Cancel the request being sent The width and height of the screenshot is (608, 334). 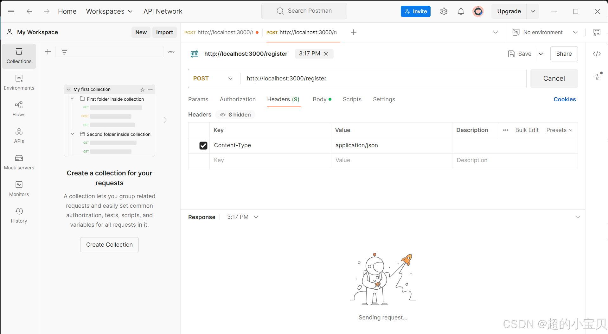click(x=554, y=79)
